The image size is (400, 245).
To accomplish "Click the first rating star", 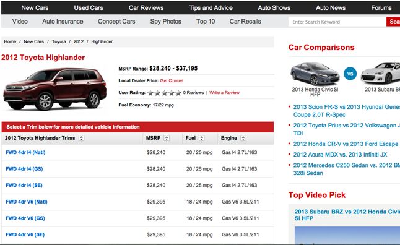I will point(150,93).
